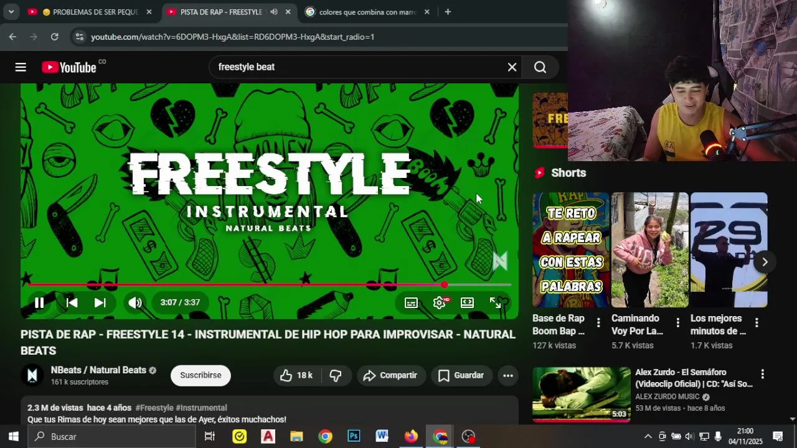Share the video via Compartir
The image size is (797, 448).
pos(390,375)
